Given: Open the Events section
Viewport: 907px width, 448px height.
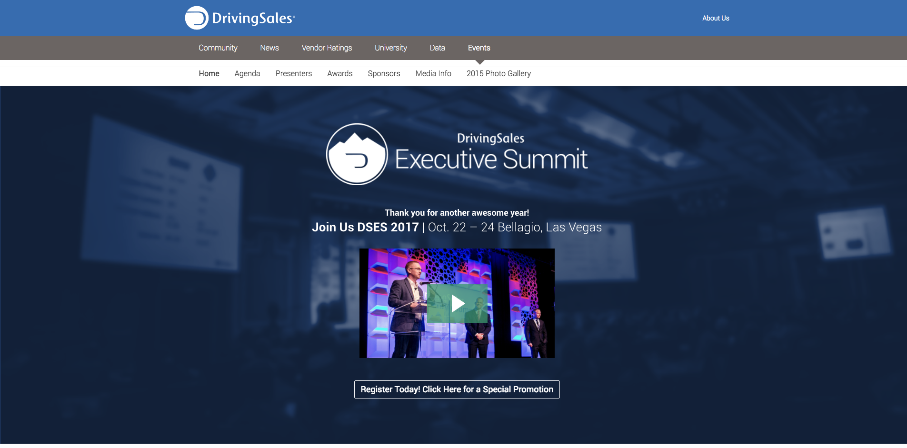Looking at the screenshot, I should point(478,48).
